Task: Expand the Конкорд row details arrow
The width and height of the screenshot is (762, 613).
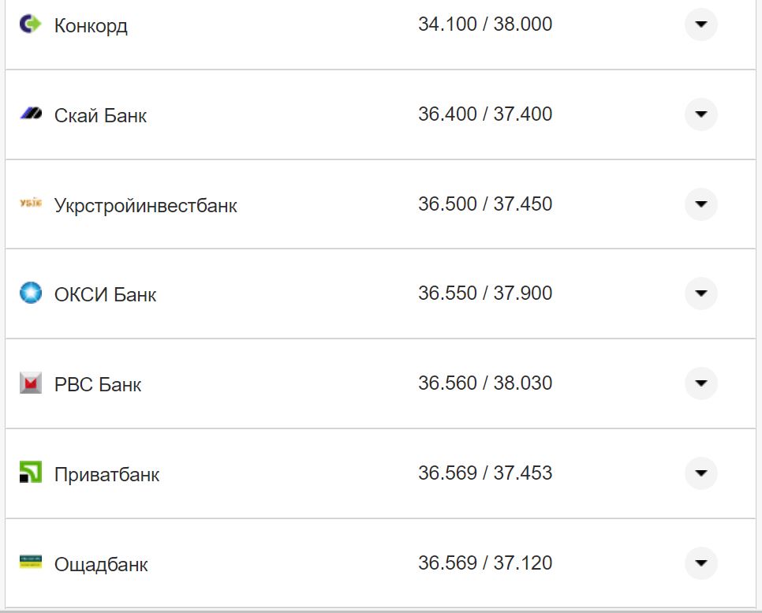Action: click(x=700, y=24)
